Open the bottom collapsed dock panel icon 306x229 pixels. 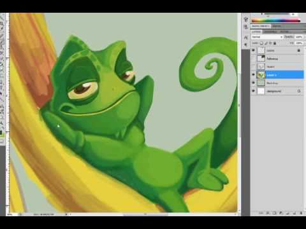point(246,45)
